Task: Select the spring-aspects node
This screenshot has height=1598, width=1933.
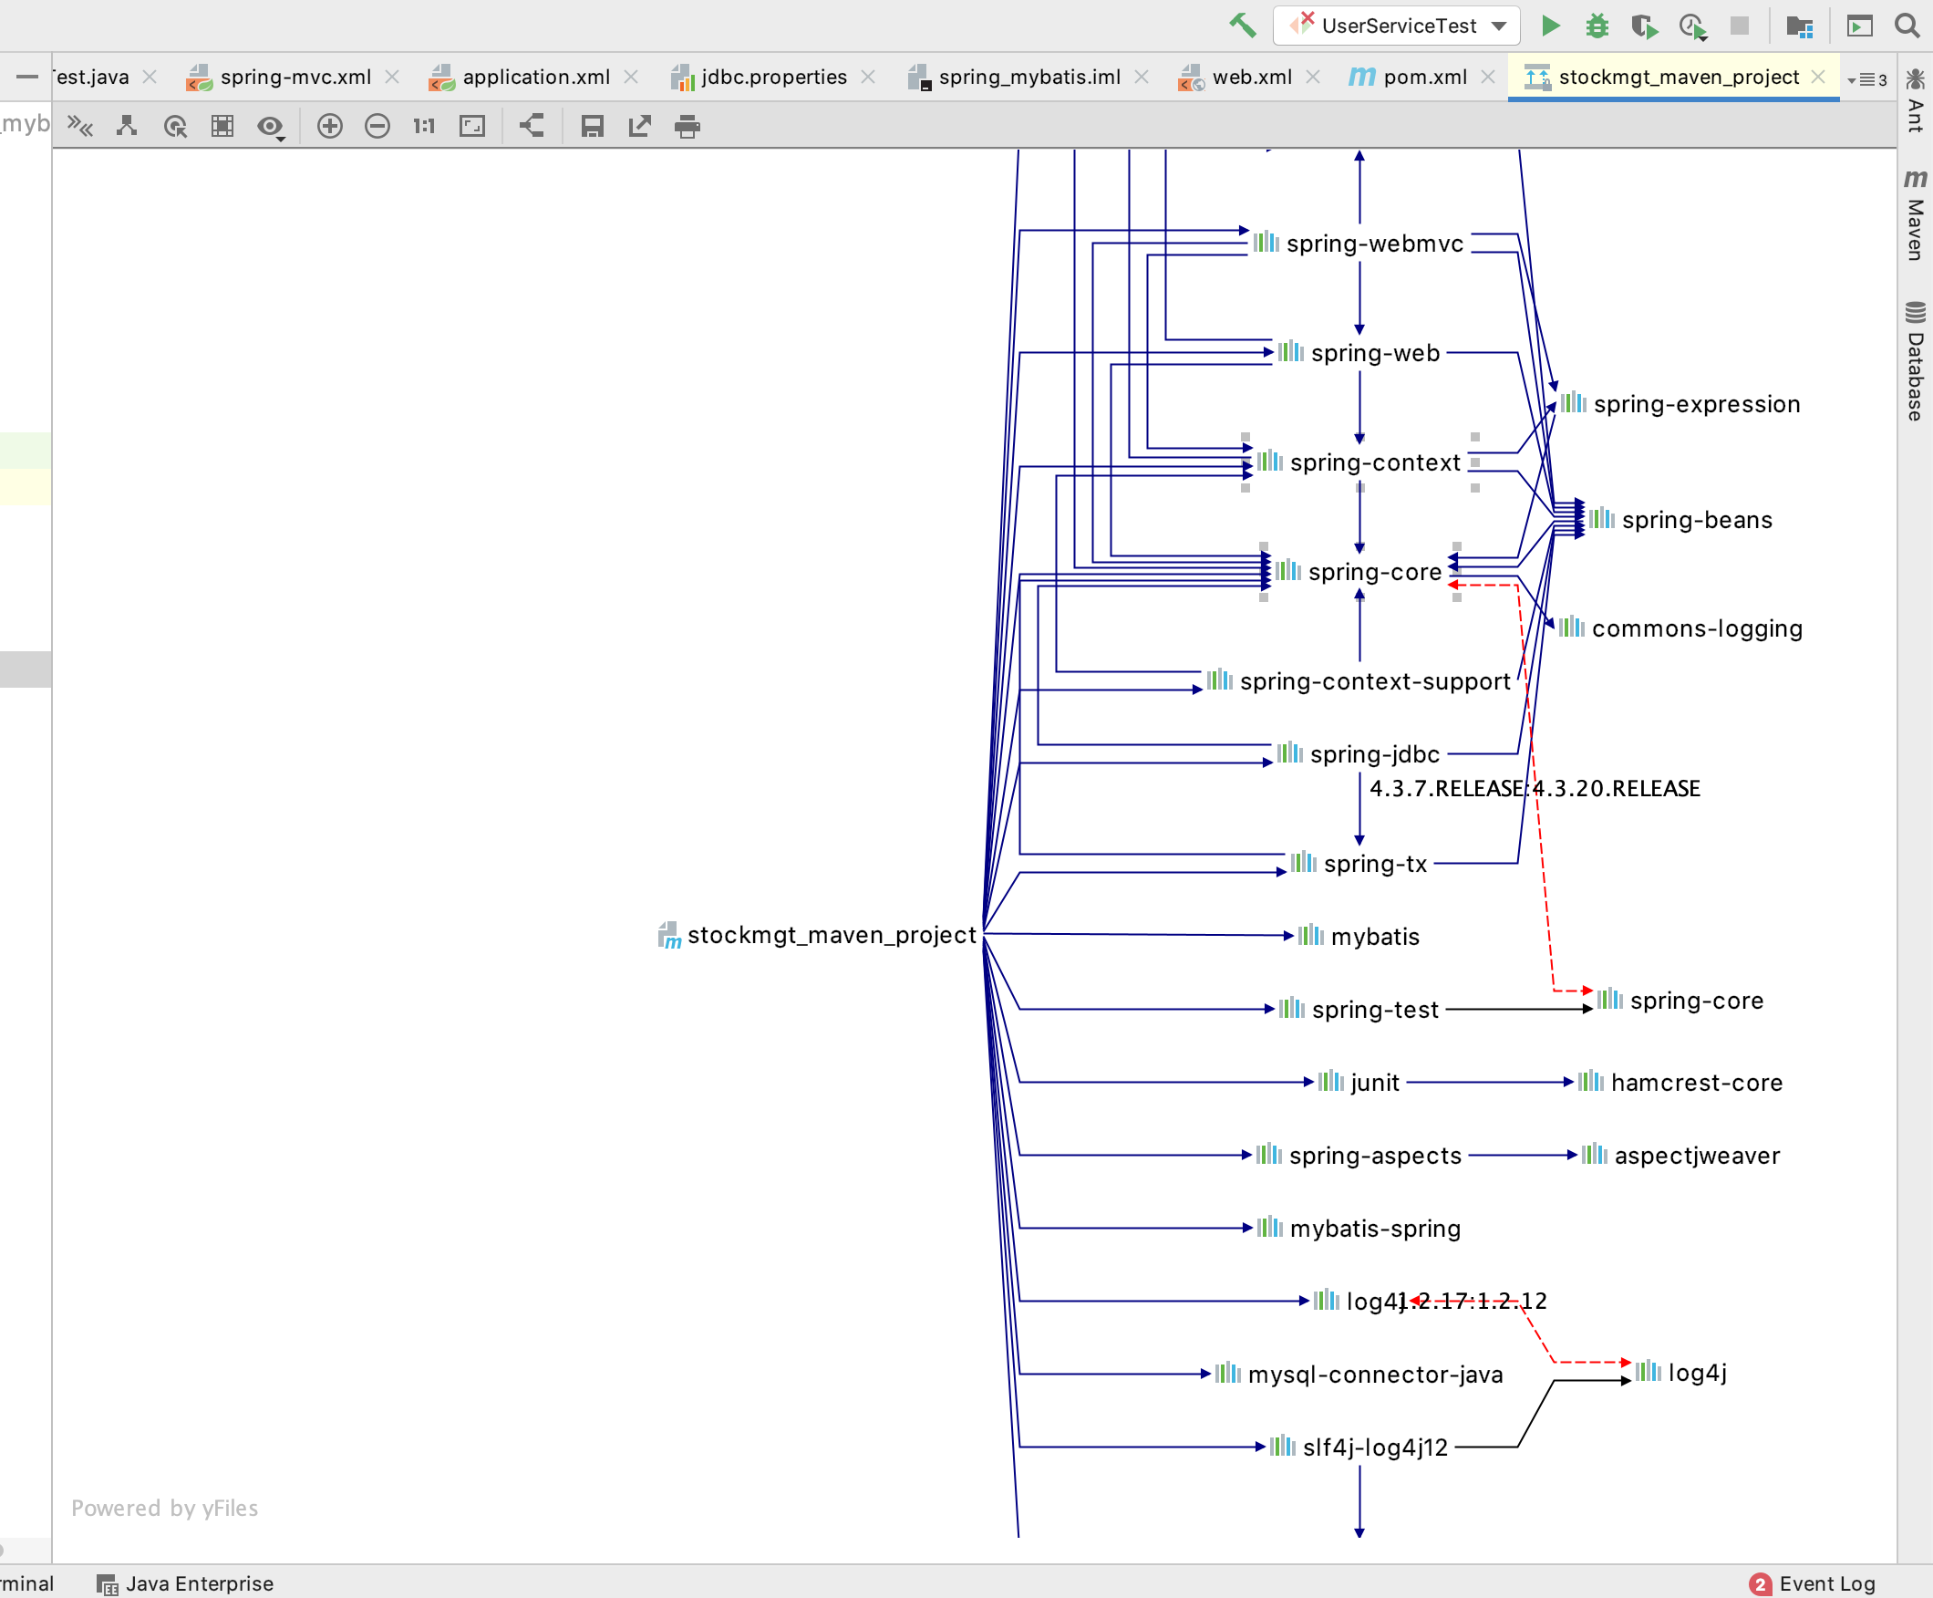Action: pyautogui.click(x=1359, y=1156)
